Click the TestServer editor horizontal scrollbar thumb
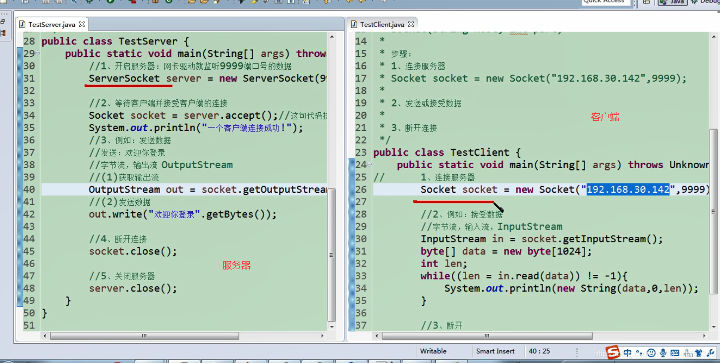This screenshot has height=363, width=720. click(x=145, y=336)
